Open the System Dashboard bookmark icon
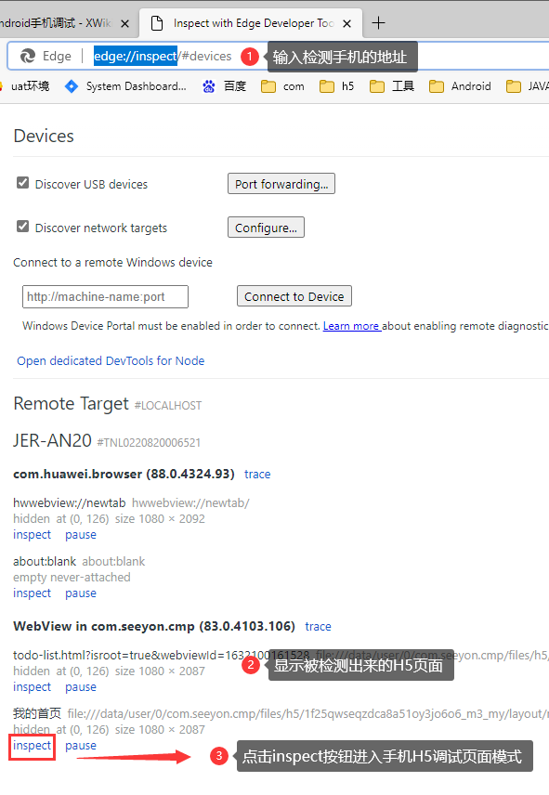549x795 pixels. [x=72, y=86]
